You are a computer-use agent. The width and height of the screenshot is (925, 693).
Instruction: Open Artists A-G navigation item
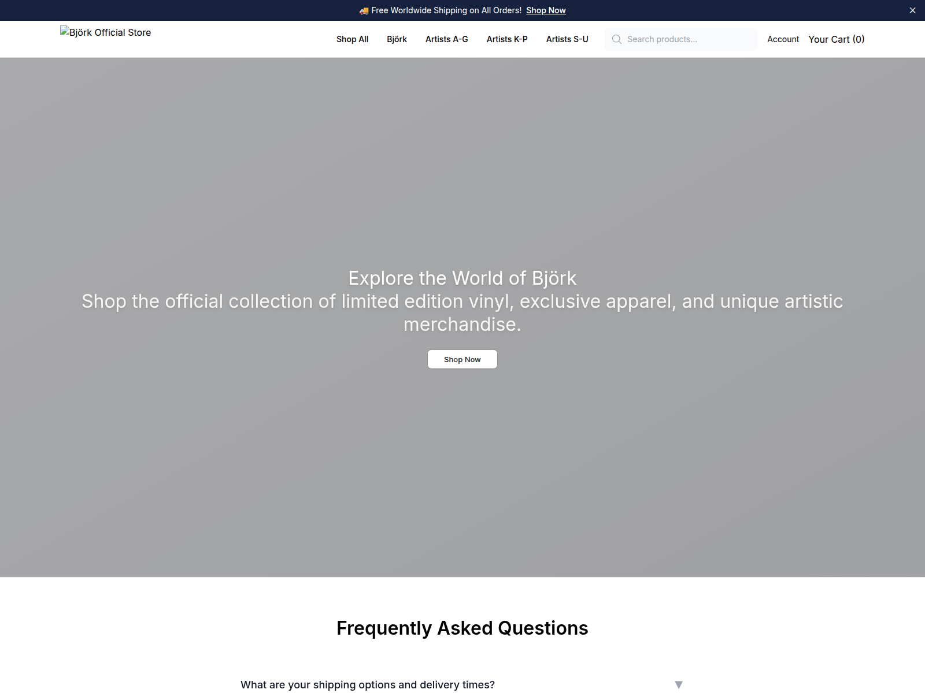coord(447,39)
